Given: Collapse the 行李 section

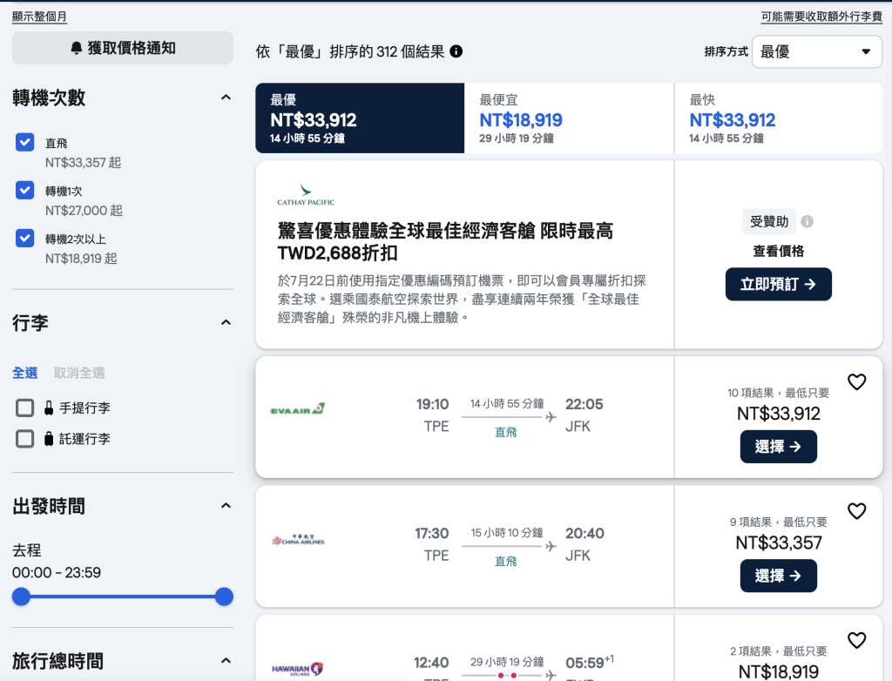Looking at the screenshot, I should pyautogui.click(x=226, y=322).
